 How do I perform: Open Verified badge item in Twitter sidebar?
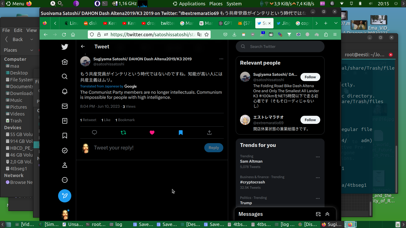pyautogui.click(x=65, y=150)
